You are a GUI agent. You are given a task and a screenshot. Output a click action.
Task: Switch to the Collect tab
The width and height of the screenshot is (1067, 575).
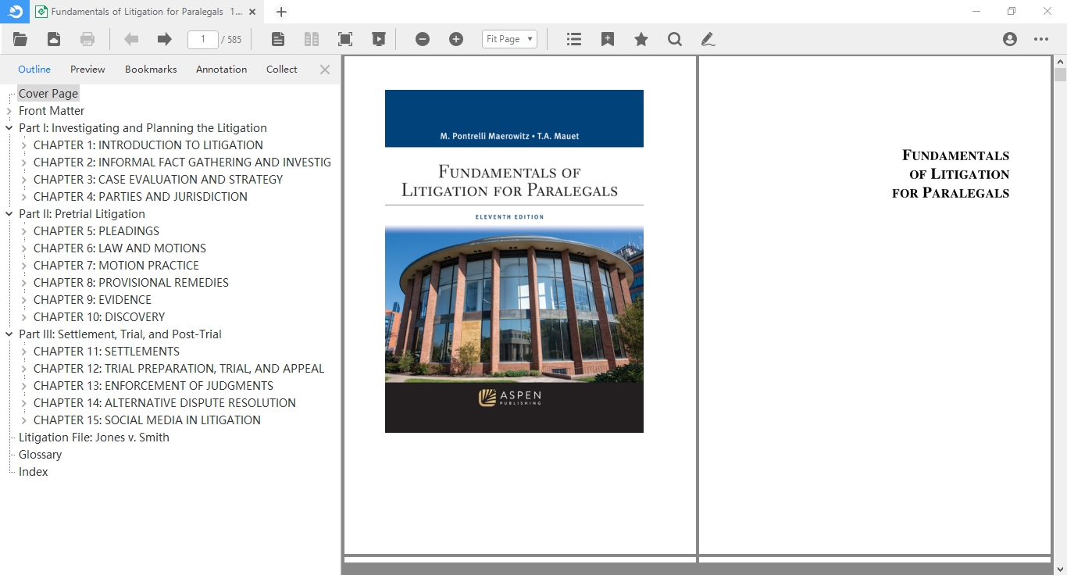(x=282, y=70)
